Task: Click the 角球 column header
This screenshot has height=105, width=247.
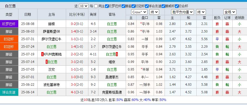Action: (93, 14)
